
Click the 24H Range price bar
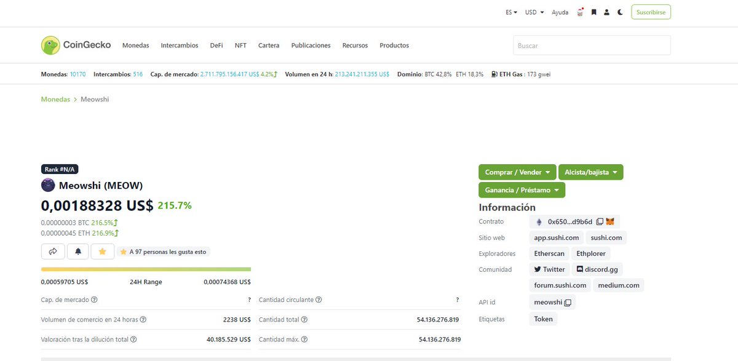(146, 269)
